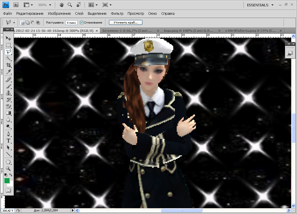Launch Adobe Bridge
This screenshot has width=297, height=214.
coord(16,5)
